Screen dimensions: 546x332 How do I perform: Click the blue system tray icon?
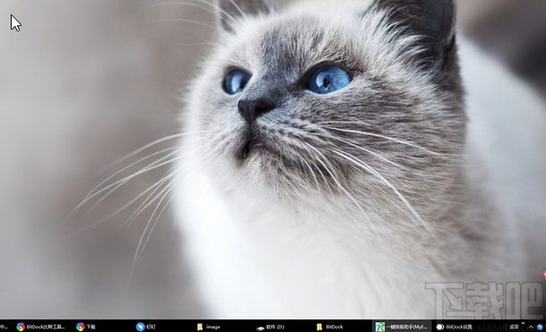coord(541,327)
